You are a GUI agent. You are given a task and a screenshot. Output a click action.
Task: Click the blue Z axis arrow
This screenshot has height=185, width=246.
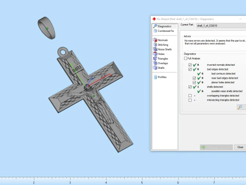click(92, 79)
